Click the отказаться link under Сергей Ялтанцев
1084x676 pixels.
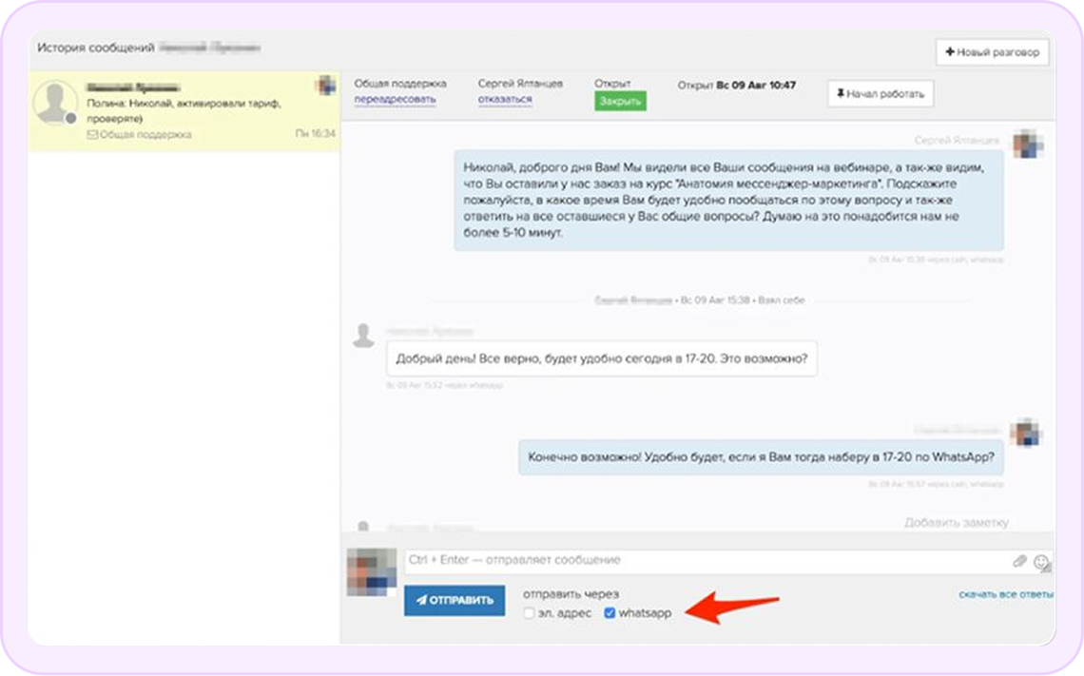[x=505, y=99]
